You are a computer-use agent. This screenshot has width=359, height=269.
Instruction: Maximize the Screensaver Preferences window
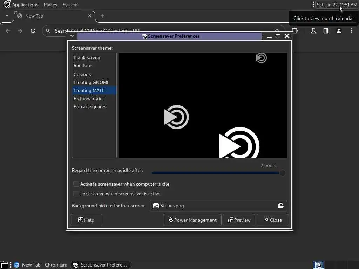tap(278, 36)
